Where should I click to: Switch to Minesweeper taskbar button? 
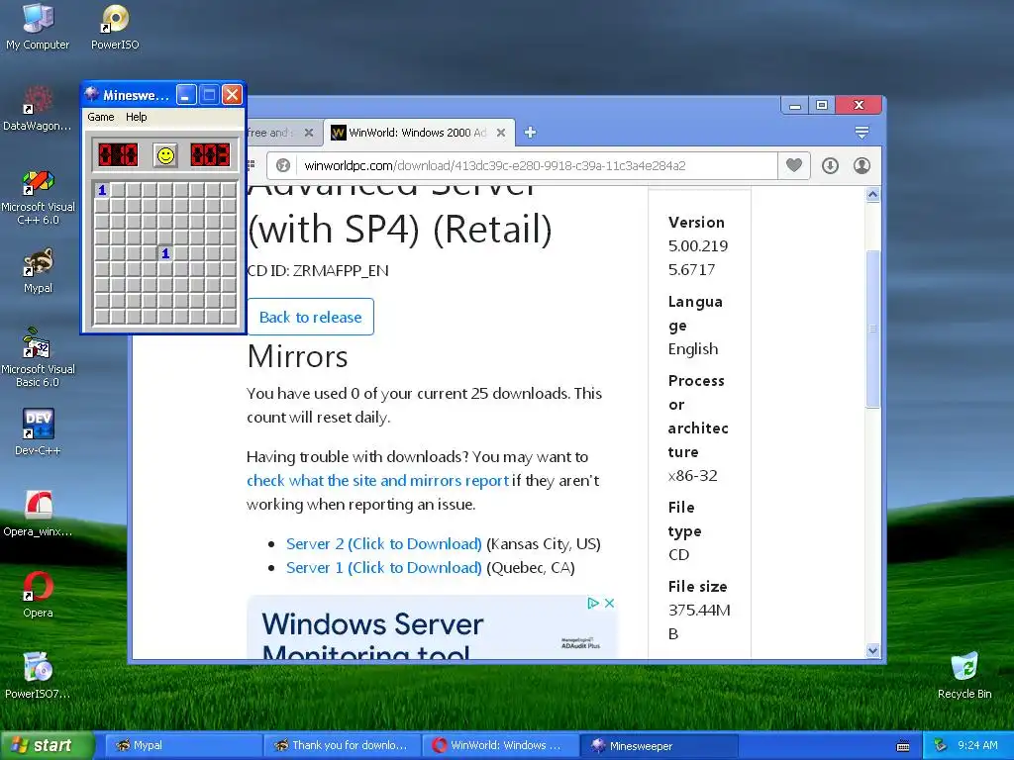pyautogui.click(x=659, y=745)
